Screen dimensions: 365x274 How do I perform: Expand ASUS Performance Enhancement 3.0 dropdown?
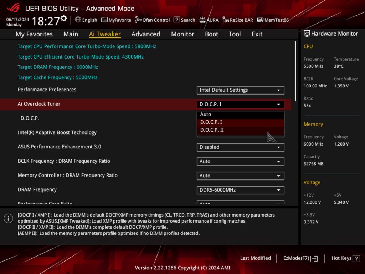click(241, 147)
